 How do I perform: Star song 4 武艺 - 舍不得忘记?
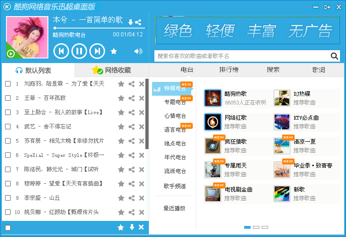(x=121, y=127)
